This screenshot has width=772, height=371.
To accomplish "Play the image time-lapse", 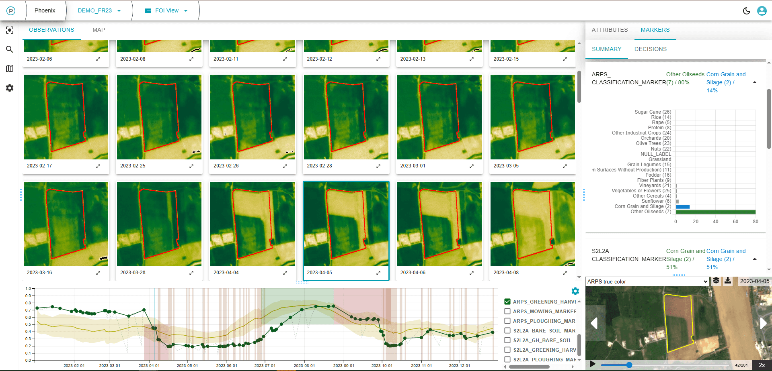I will tap(592, 364).
